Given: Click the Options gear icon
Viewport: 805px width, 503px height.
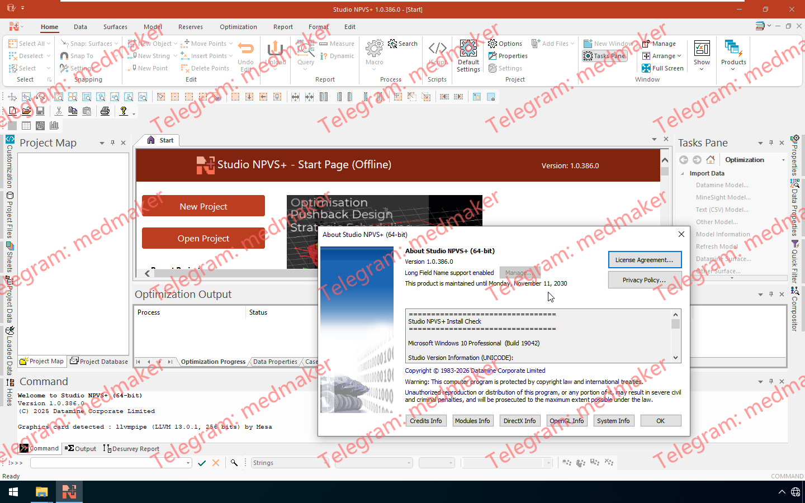Looking at the screenshot, I should coord(505,44).
